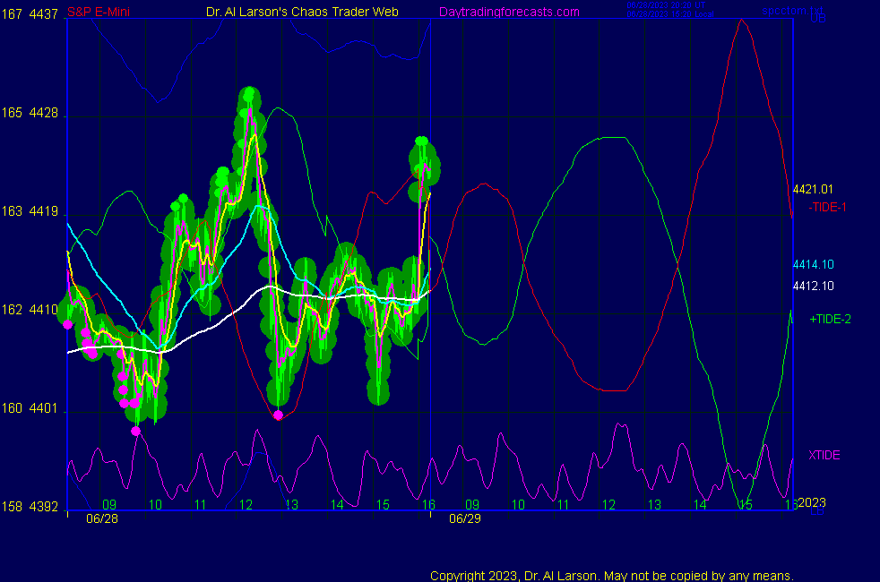The height and width of the screenshot is (582, 880).
Task: Click the S&P E-Mini chart title
Action: pyautogui.click(x=99, y=12)
